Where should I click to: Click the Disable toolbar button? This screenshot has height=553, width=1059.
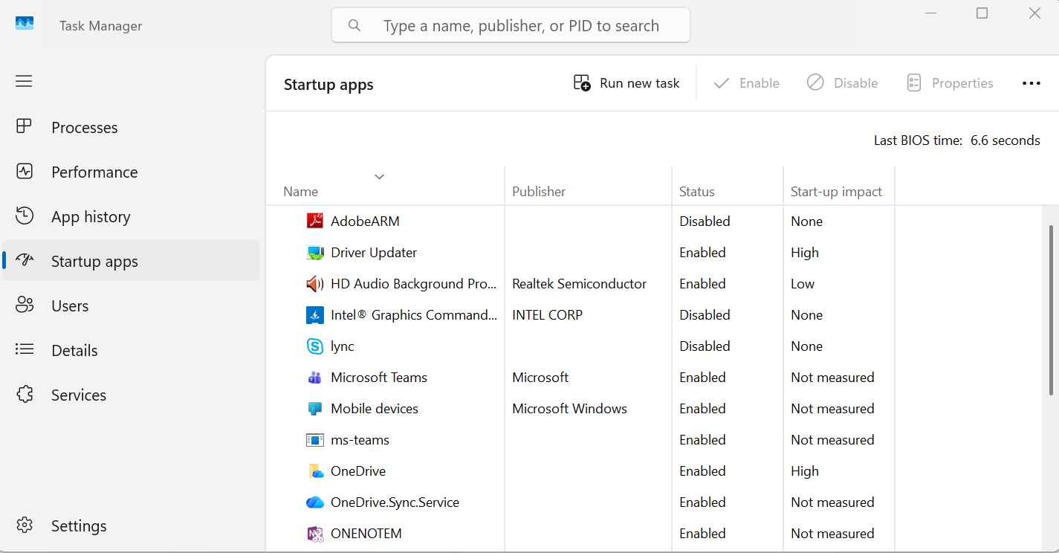tap(843, 83)
